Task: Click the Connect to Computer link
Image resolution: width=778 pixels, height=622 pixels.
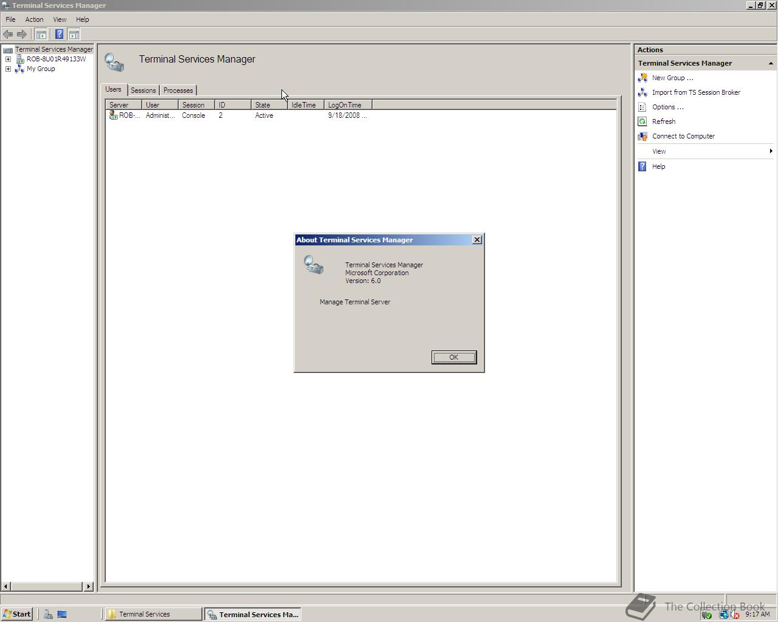Action: click(683, 136)
